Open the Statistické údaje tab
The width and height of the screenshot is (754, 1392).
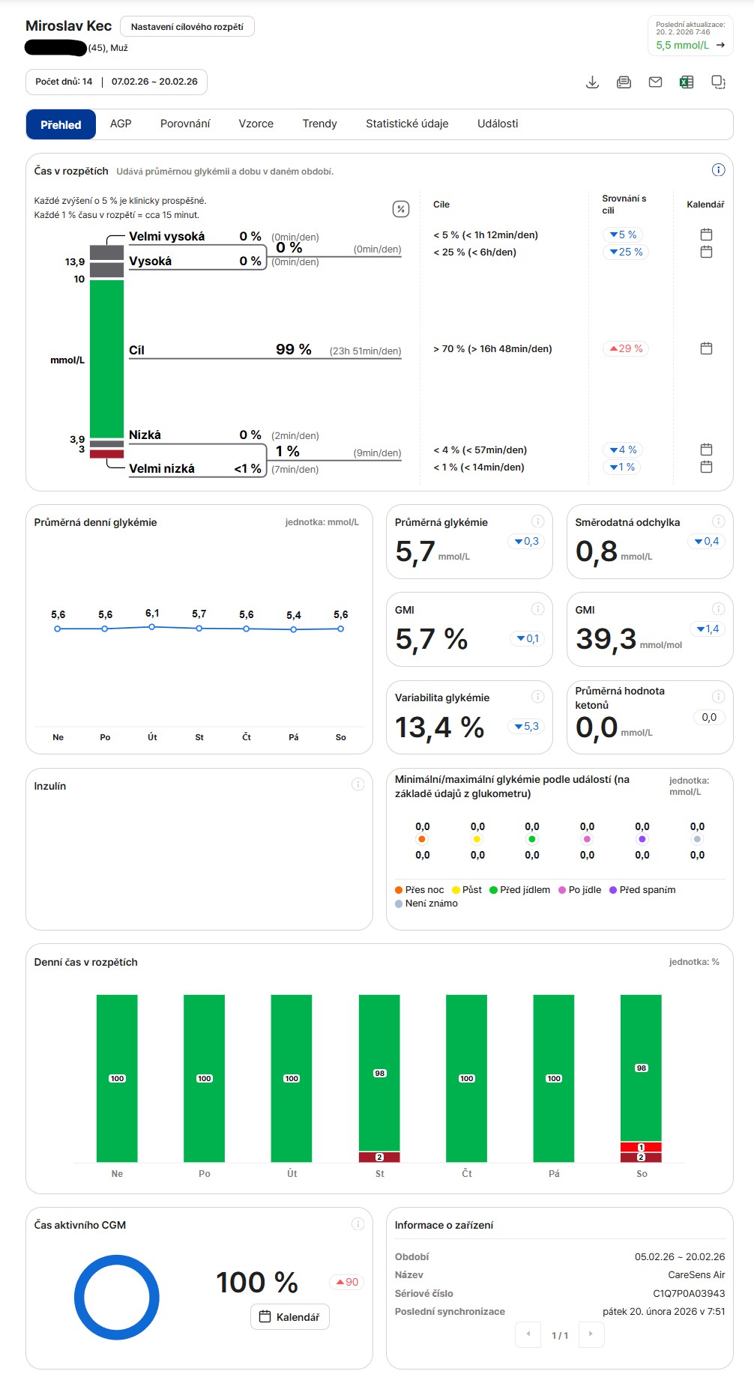tap(407, 124)
